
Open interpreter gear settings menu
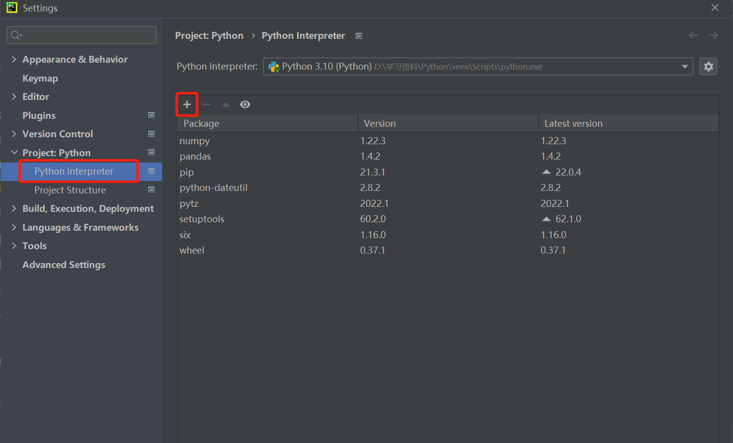(708, 67)
